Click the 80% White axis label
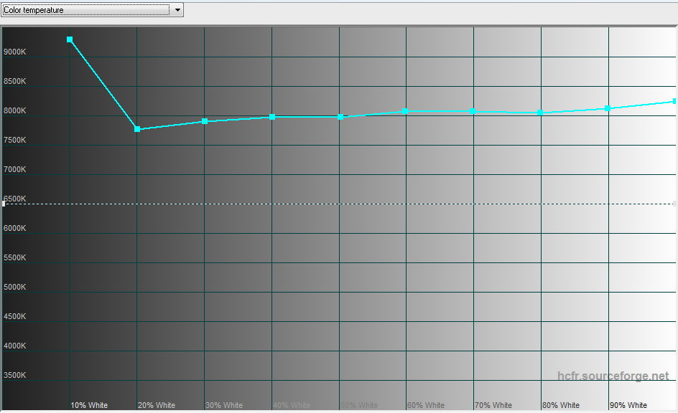This screenshot has width=678, height=413. tap(561, 405)
